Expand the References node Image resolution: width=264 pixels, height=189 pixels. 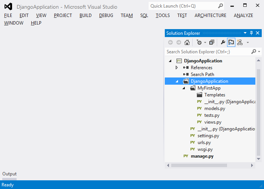tap(177, 68)
